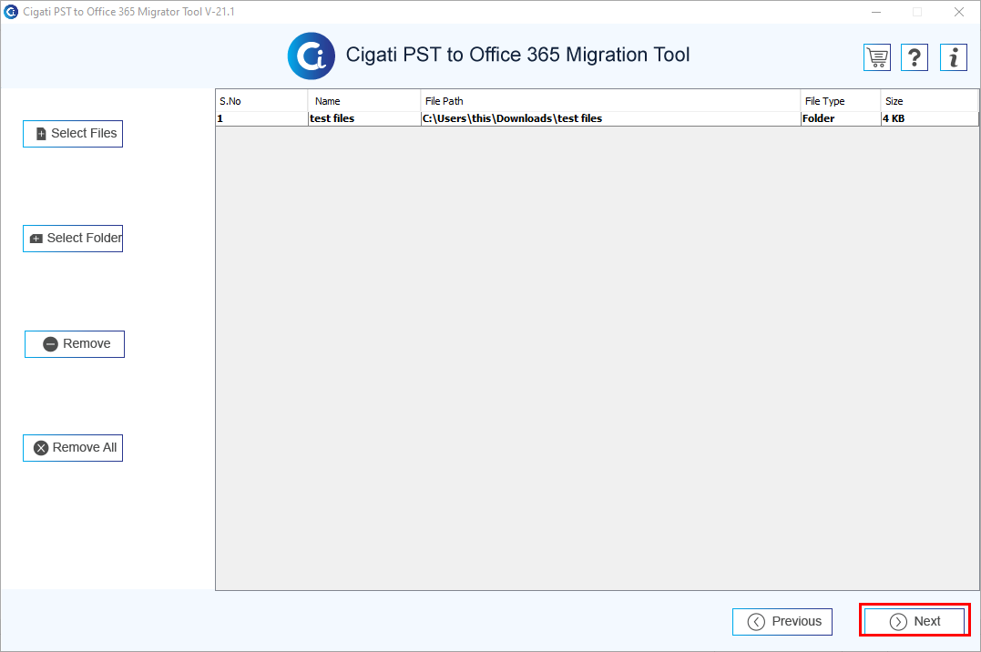Open the shopping cart purchase icon
This screenshot has width=981, height=652.
pyautogui.click(x=876, y=57)
